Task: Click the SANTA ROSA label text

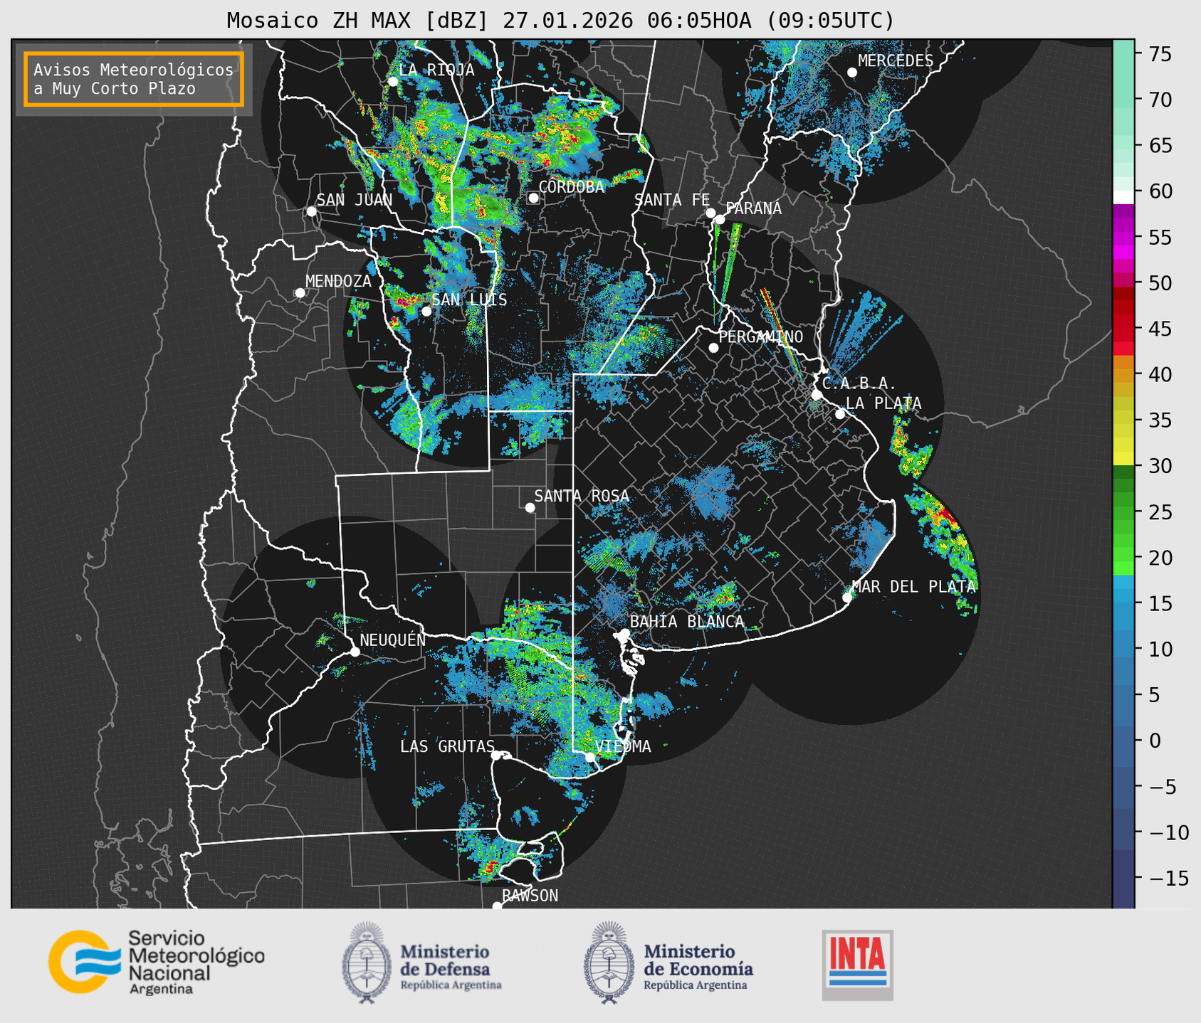Action: 582,496
